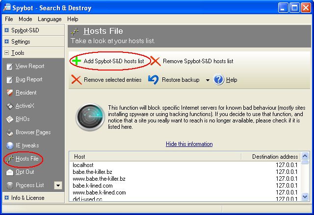Click the Hosts File heading title

click(x=103, y=31)
